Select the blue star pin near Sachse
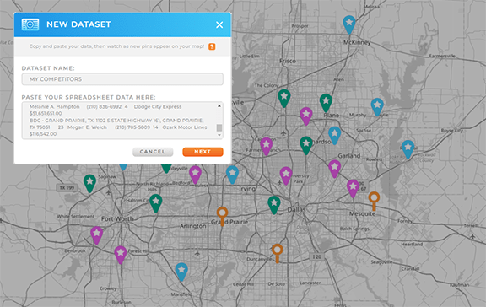 point(334,136)
